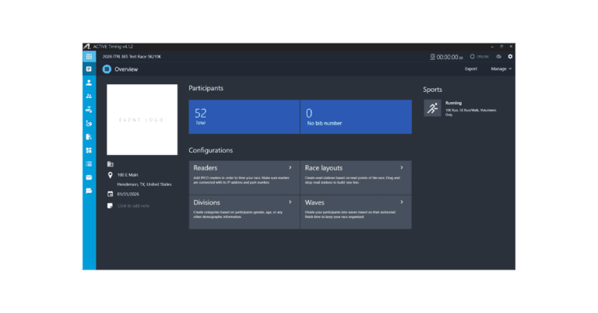The image size is (598, 313).
Task: Open the settings gear icon
Action: [510, 56]
